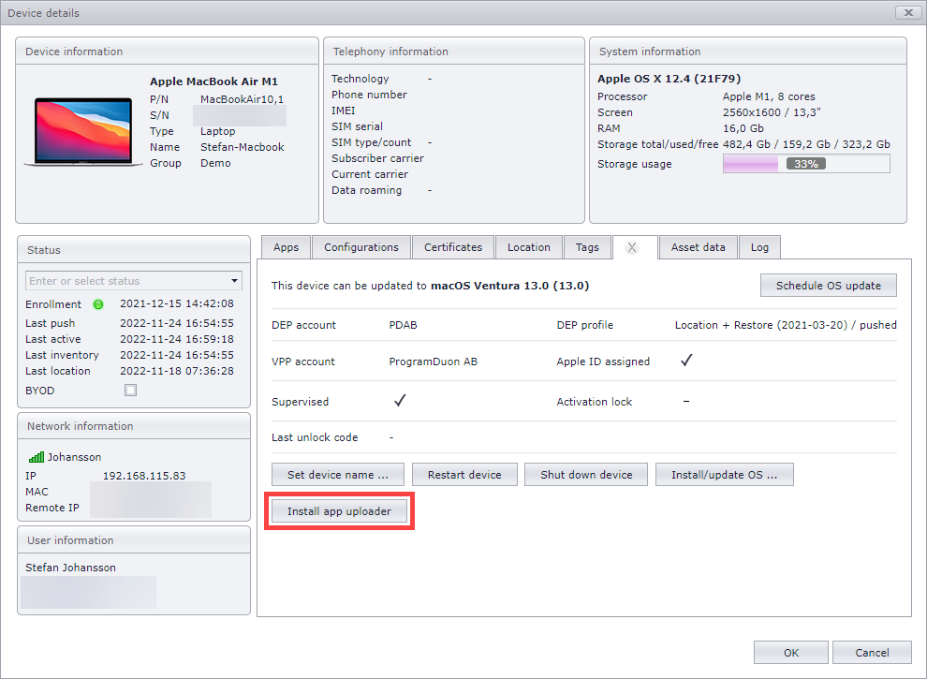Click the device name Stefan-Macbook
The image size is (927, 679).
pos(243,147)
